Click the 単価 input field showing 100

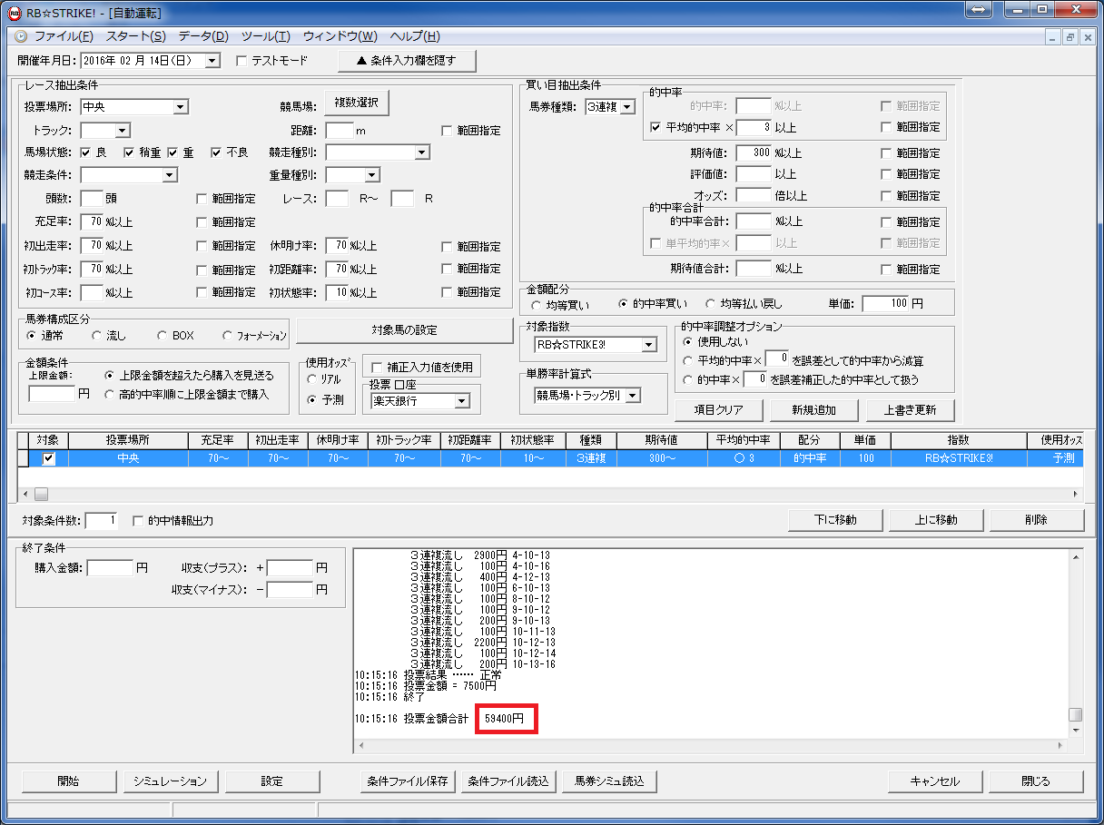pos(885,303)
